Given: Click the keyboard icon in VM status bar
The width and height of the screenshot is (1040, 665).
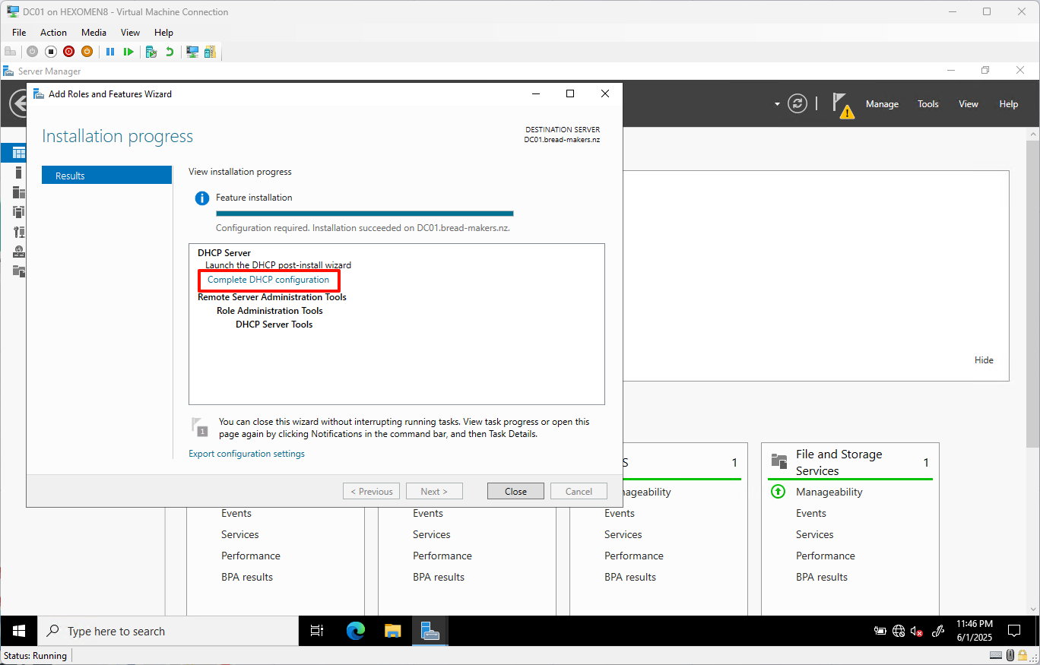Looking at the screenshot, I should [x=996, y=655].
